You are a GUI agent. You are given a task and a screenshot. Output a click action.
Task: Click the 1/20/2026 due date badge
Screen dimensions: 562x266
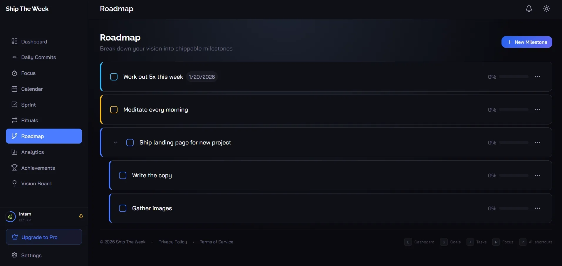(202, 77)
